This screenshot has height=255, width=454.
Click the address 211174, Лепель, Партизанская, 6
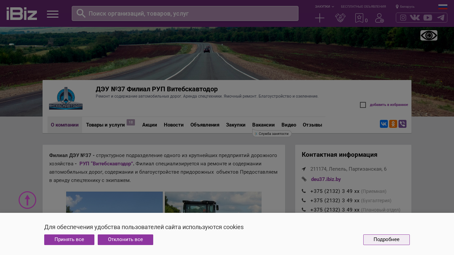348,169
